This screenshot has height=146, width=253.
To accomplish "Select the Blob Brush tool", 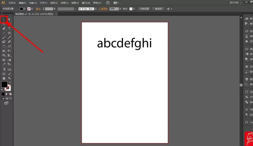I will 4,42.
